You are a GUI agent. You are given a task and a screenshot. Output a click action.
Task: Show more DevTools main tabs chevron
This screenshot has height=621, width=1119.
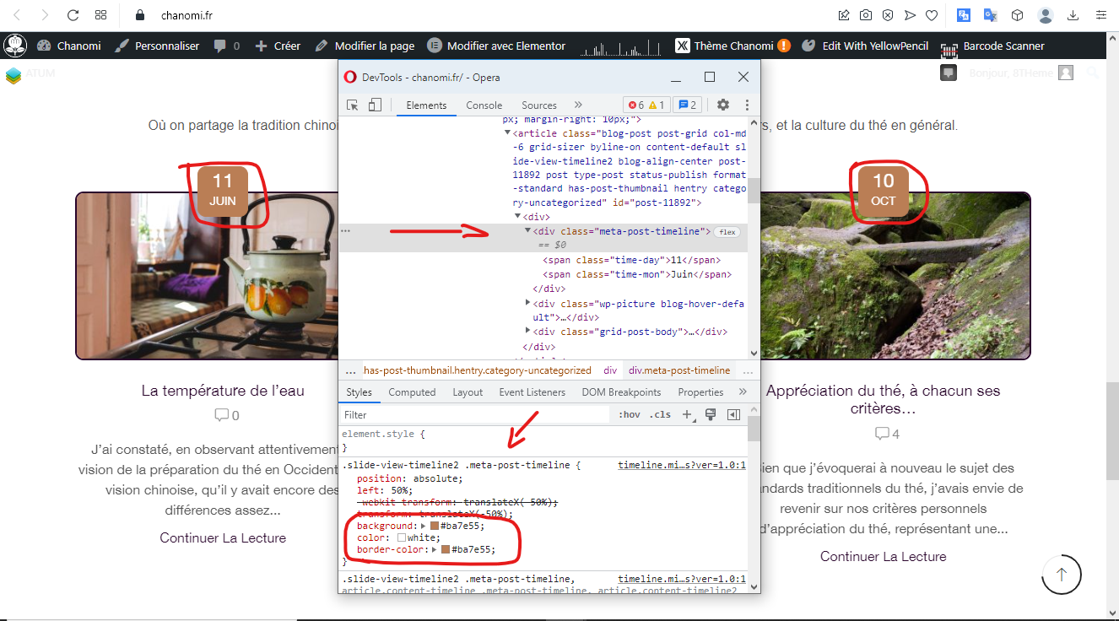(x=578, y=105)
